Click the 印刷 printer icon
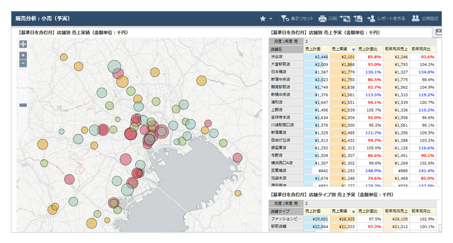Viewport: 453px width, 243px height. tap(322, 19)
